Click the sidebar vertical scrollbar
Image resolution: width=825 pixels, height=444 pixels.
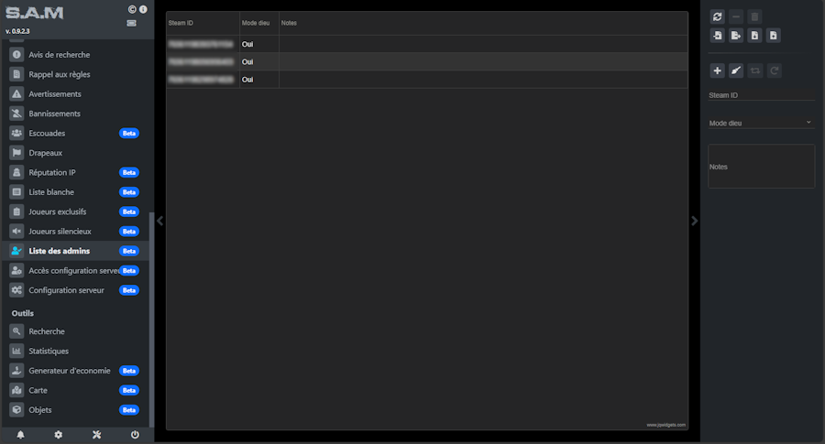pos(151,275)
